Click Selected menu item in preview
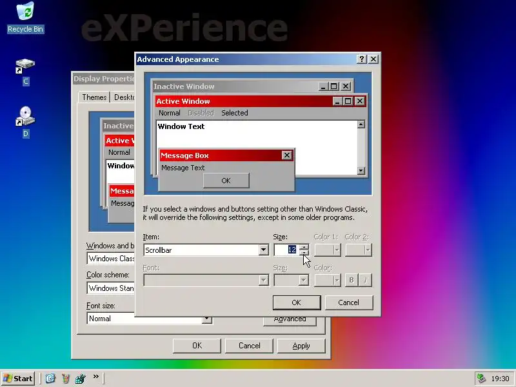This screenshot has height=387, width=516. (x=235, y=113)
